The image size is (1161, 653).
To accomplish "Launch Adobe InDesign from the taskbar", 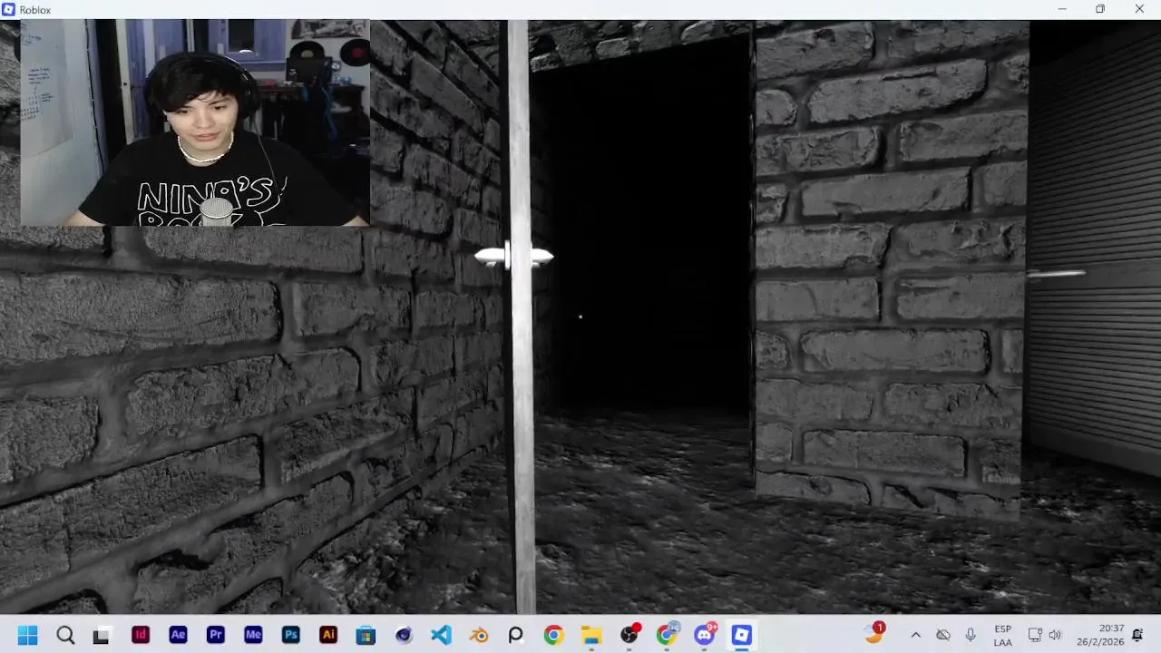I will point(140,635).
